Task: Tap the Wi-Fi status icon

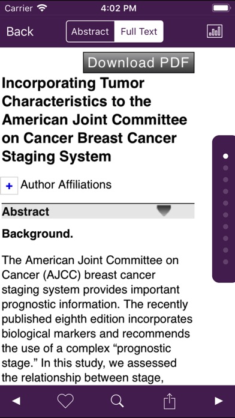Action: 42,8
